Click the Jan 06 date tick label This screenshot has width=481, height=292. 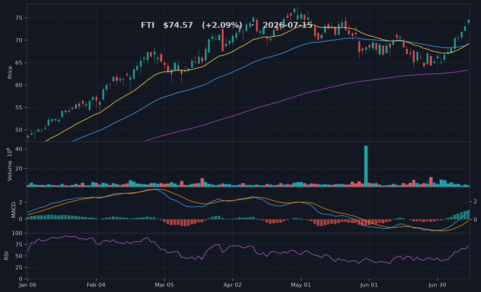(28, 285)
